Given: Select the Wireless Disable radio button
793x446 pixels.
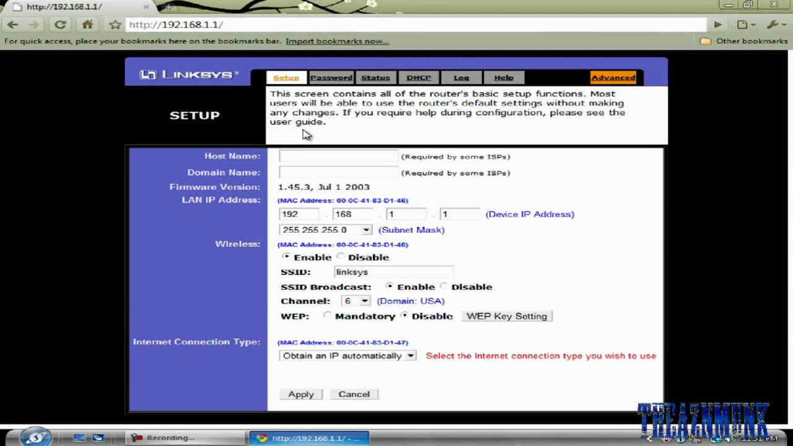Looking at the screenshot, I should (341, 256).
